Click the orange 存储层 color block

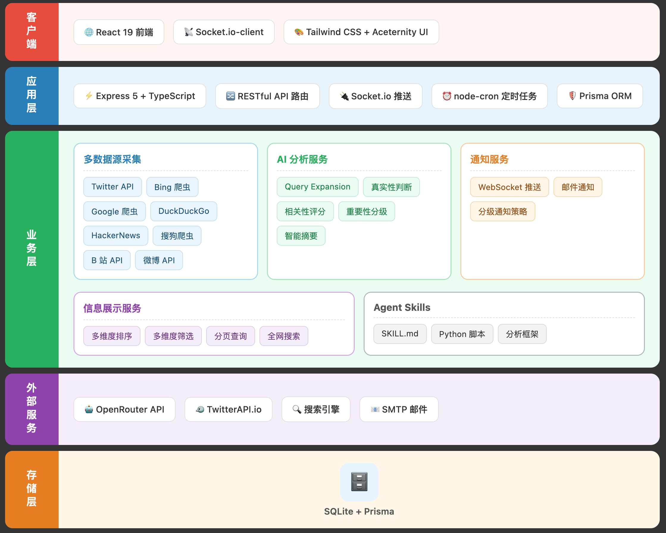click(32, 489)
